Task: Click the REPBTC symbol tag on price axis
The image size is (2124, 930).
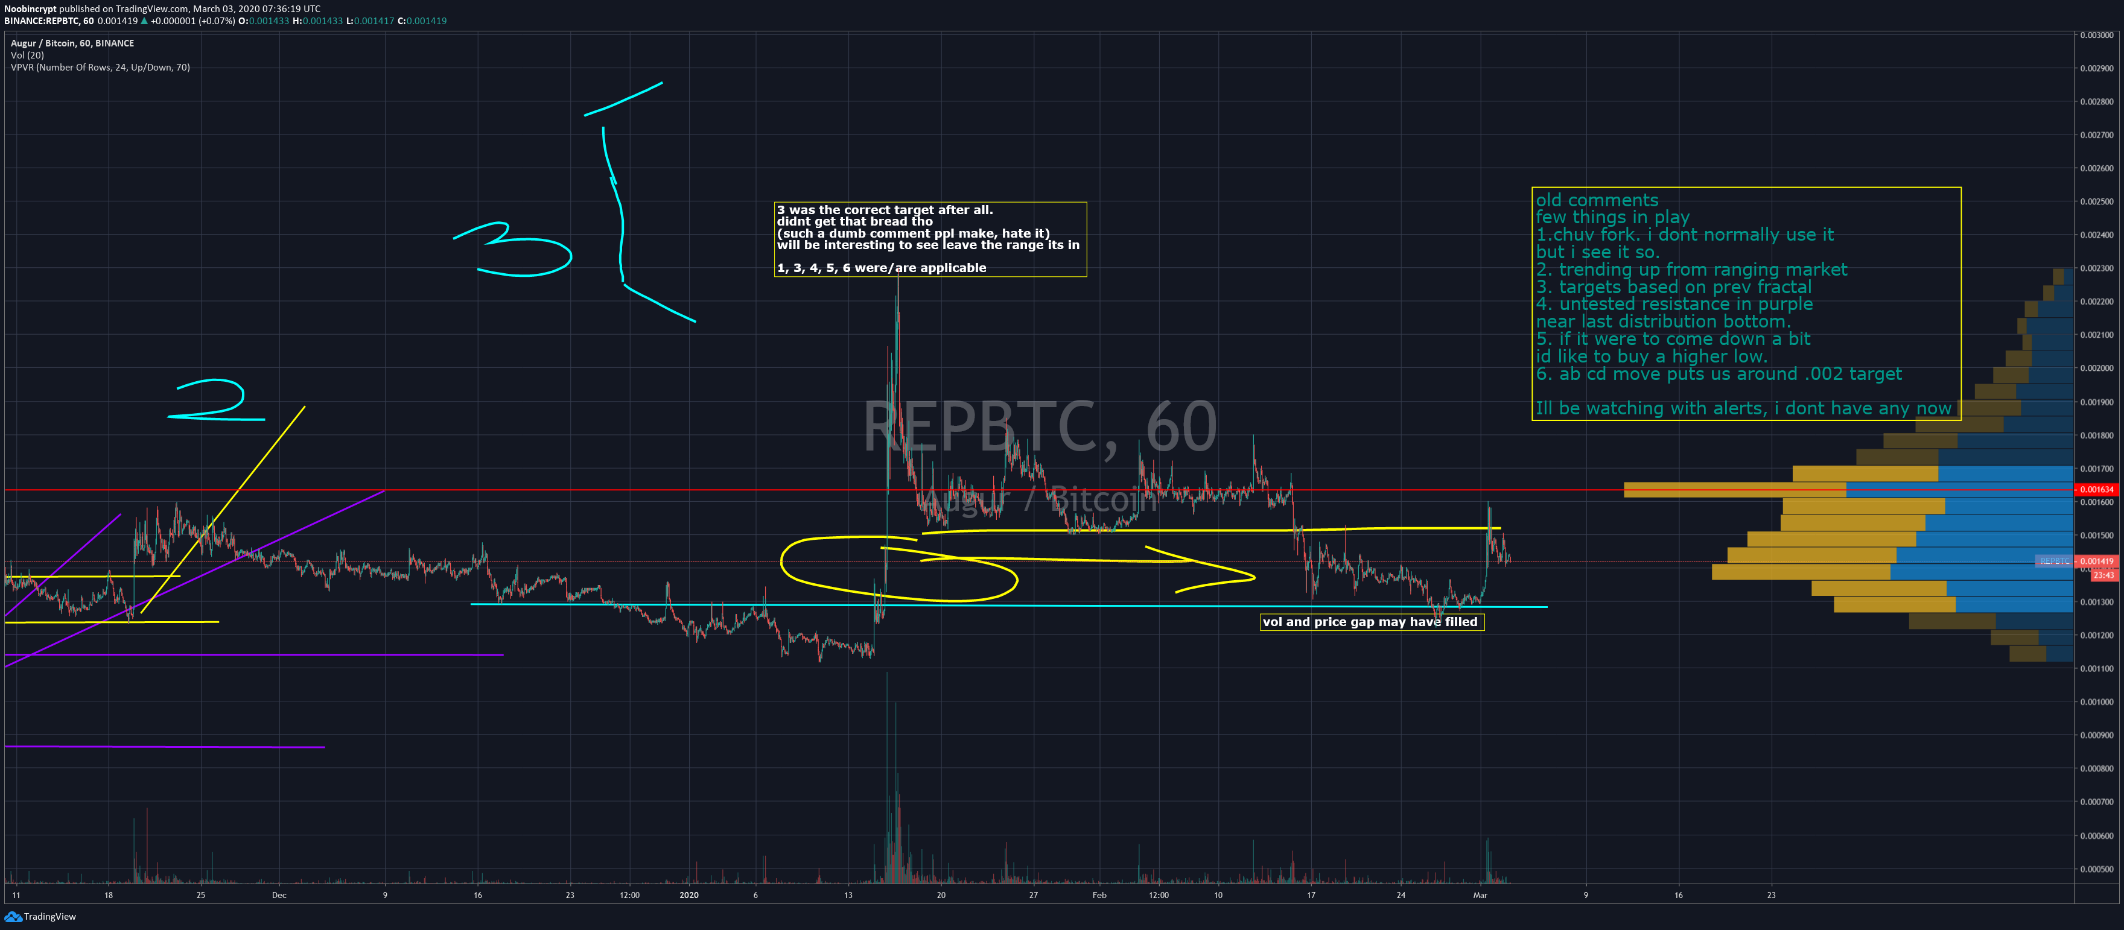Action: coord(2054,561)
